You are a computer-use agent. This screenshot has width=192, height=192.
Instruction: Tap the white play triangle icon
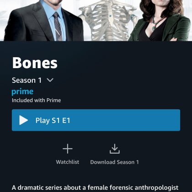click(23, 120)
